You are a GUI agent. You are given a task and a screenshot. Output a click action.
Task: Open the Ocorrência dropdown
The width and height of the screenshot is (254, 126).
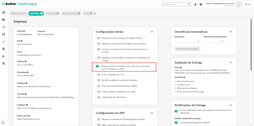click(x=187, y=41)
